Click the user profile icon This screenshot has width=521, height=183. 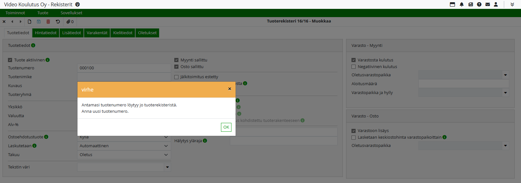coord(496,4)
